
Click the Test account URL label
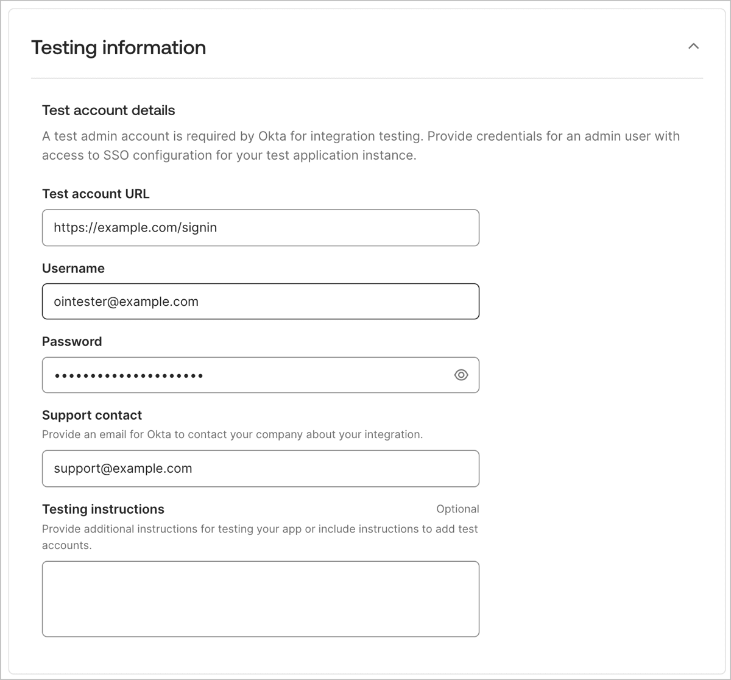point(96,194)
